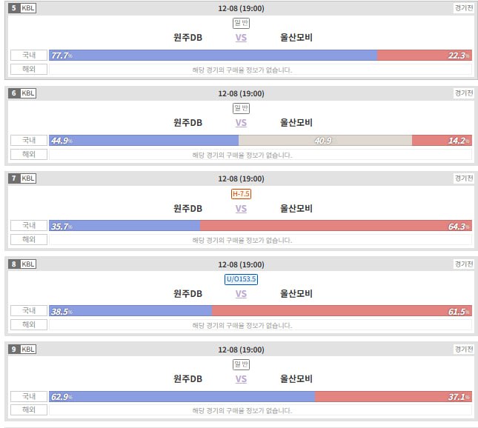The width and height of the screenshot is (478, 428).
Task: Click the 40.9 draw segment in match 6
Action: (325, 141)
